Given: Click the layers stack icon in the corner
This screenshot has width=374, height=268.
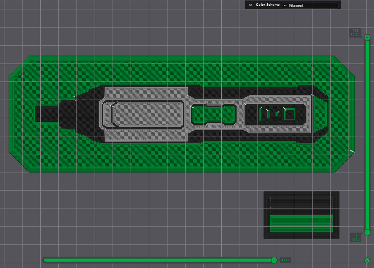Looking at the screenshot, I should click(x=367, y=260).
